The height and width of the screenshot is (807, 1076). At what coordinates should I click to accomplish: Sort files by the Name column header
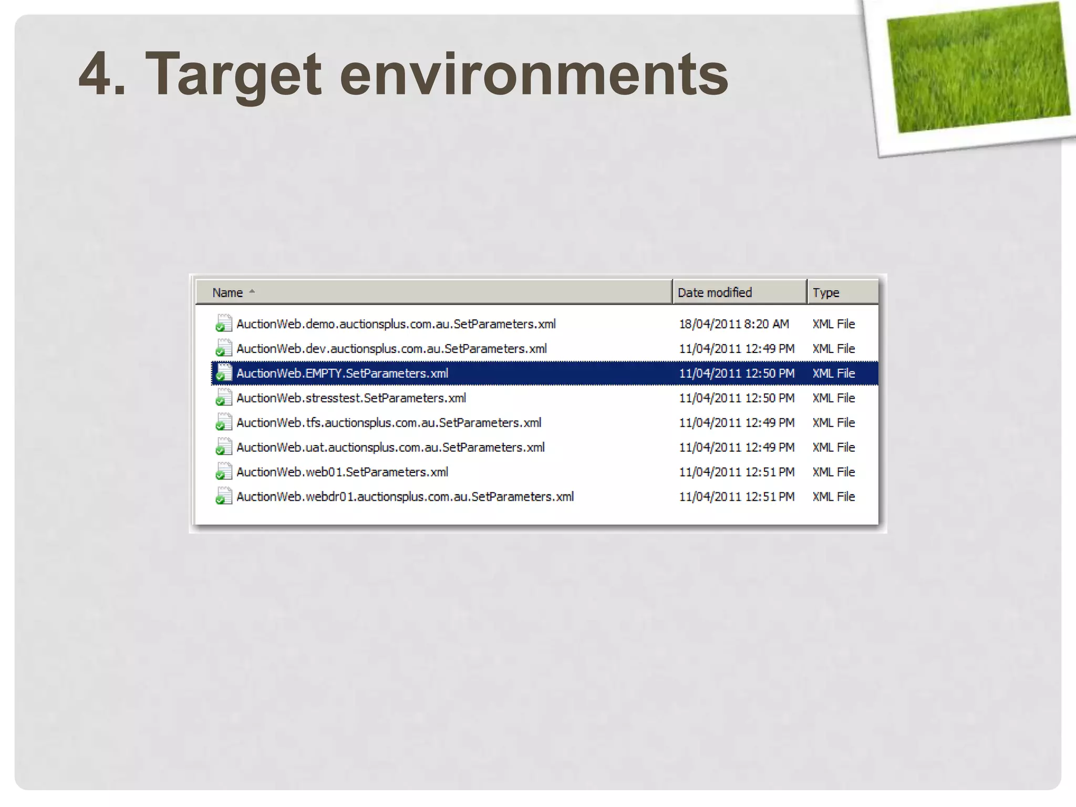[227, 293]
